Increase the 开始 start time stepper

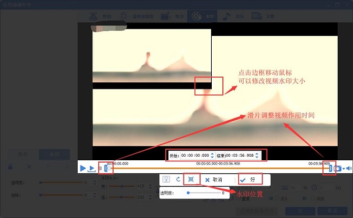pyautogui.click(x=212, y=154)
